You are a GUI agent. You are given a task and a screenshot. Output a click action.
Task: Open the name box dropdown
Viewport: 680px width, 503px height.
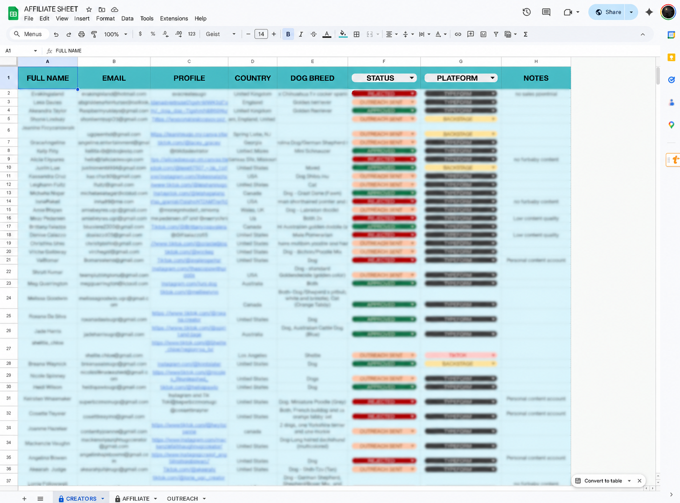[x=35, y=51]
